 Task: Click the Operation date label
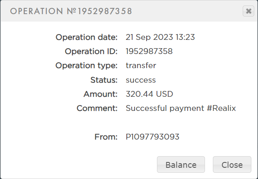pos(87,37)
